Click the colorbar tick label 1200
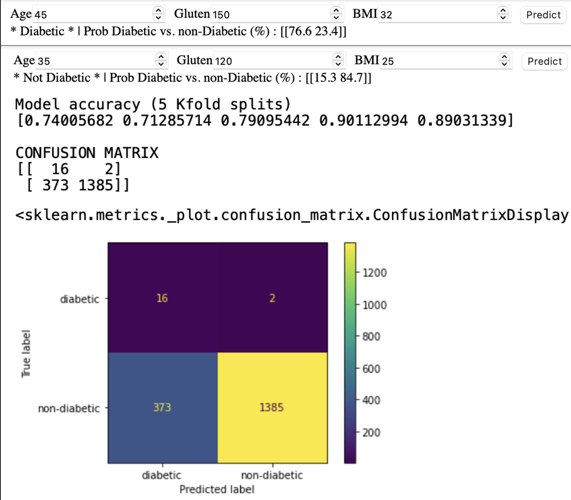Image resolution: width=571 pixels, height=500 pixels. tap(375, 273)
